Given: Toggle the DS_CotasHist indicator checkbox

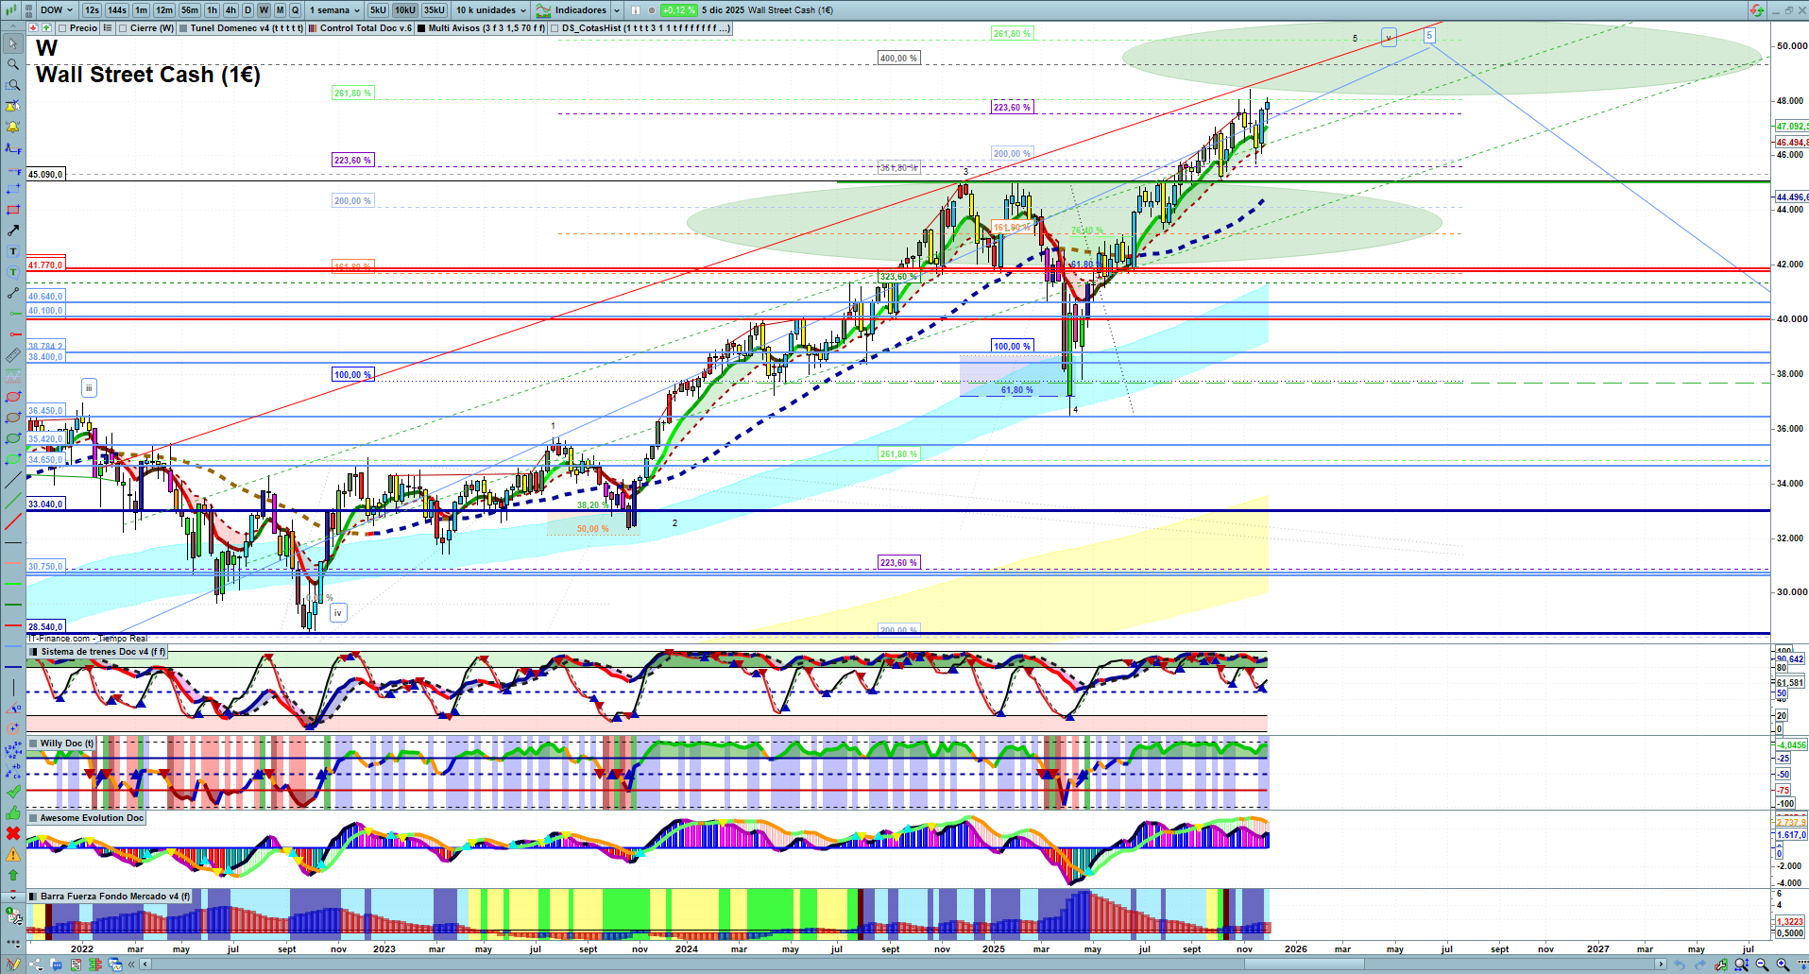Looking at the screenshot, I should click(555, 28).
